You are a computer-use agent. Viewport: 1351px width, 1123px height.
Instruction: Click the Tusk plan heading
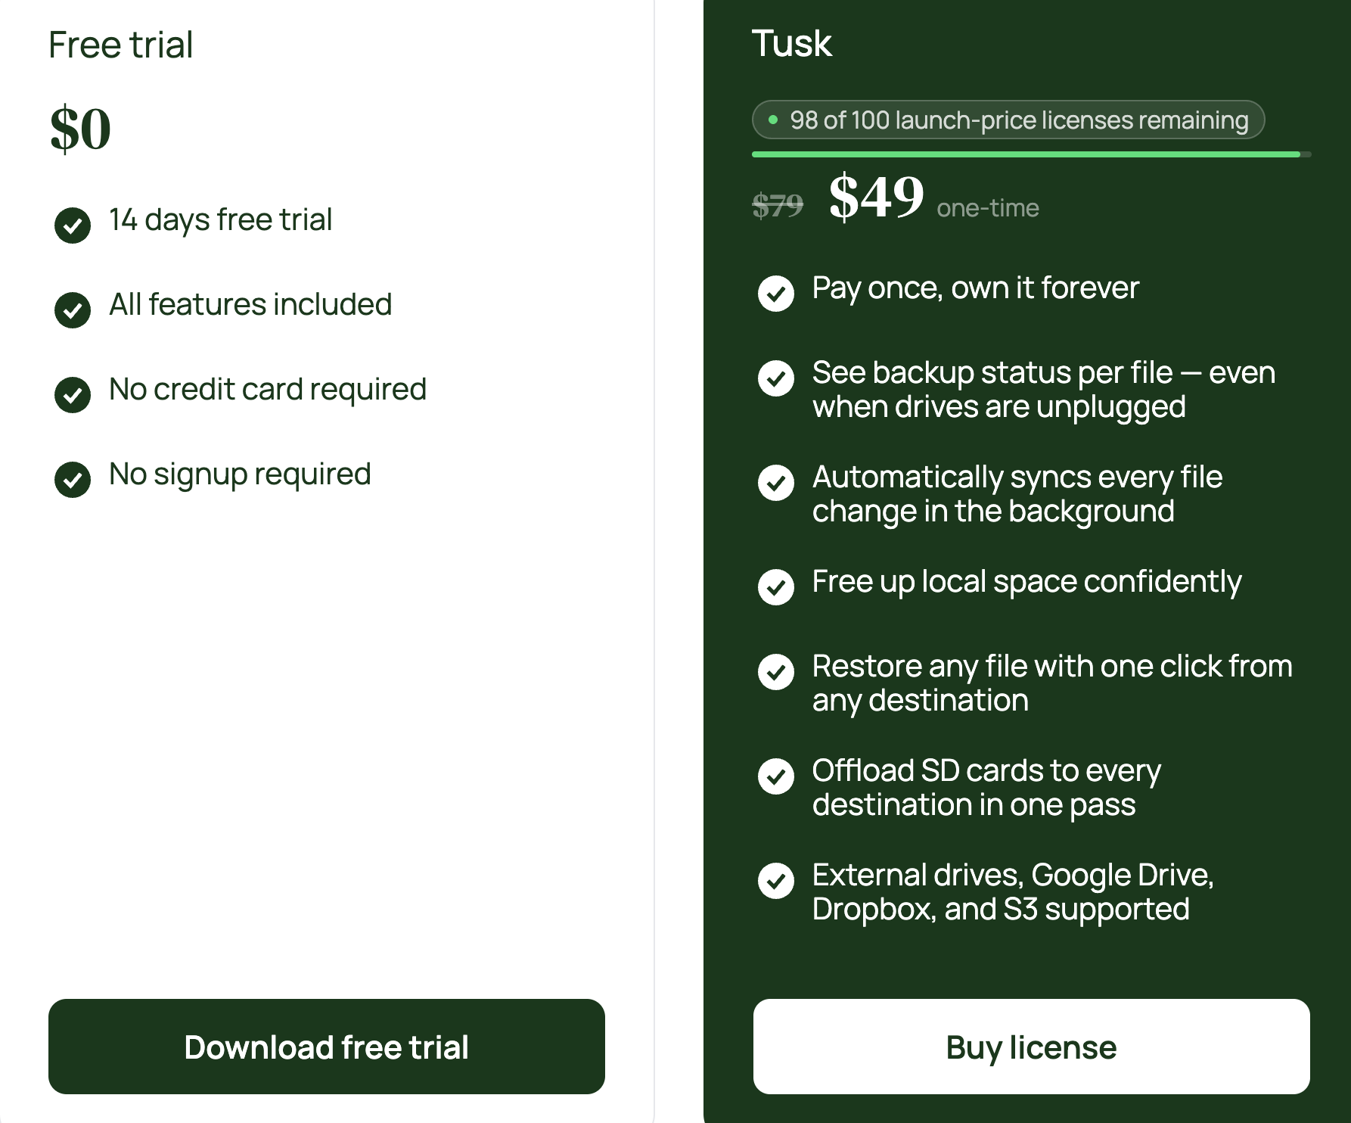point(792,43)
